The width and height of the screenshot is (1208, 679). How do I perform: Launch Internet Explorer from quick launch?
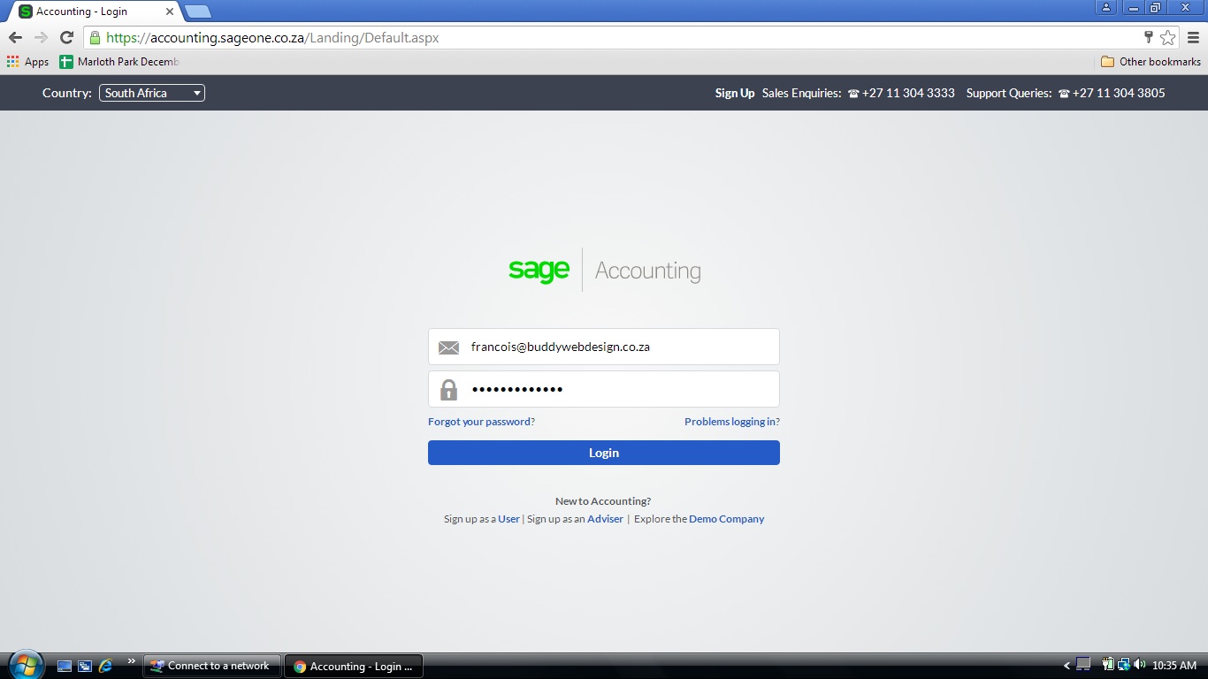pyautogui.click(x=106, y=666)
